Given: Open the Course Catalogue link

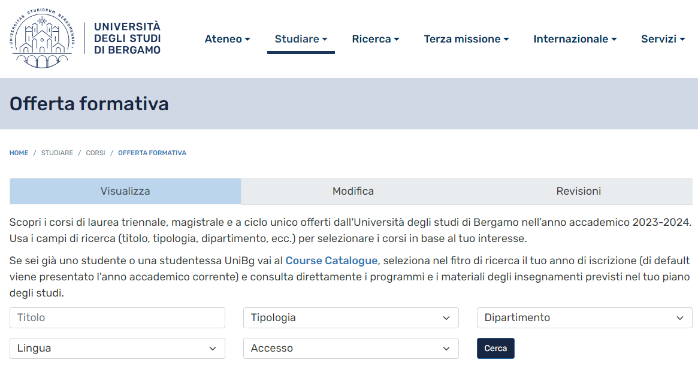Looking at the screenshot, I should [x=330, y=261].
